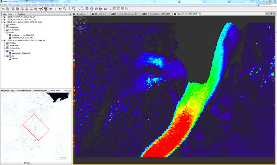
Task: Click the third toolbar icon after Save
Action: coord(22,9)
